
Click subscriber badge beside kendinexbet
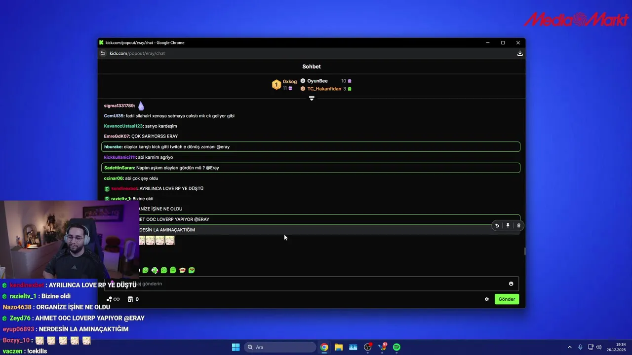(x=107, y=189)
